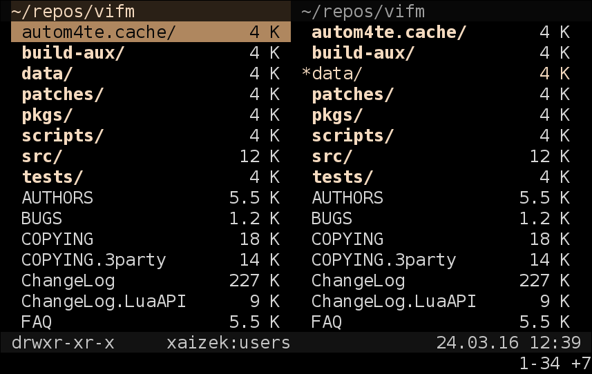Select ChangeLog file in the left pane
This screenshot has height=374, width=592.
coord(151,280)
